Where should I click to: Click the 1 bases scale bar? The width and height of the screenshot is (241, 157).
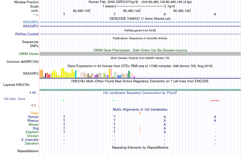click(x=140, y=6)
